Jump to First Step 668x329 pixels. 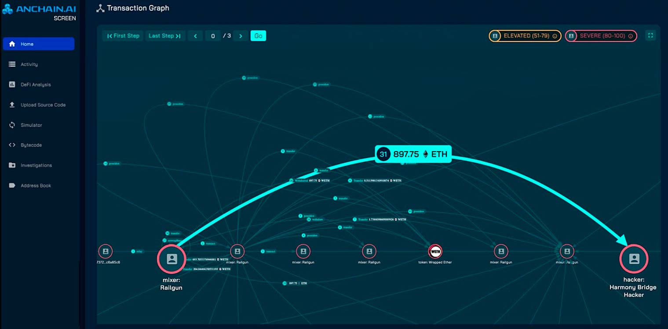tap(123, 36)
